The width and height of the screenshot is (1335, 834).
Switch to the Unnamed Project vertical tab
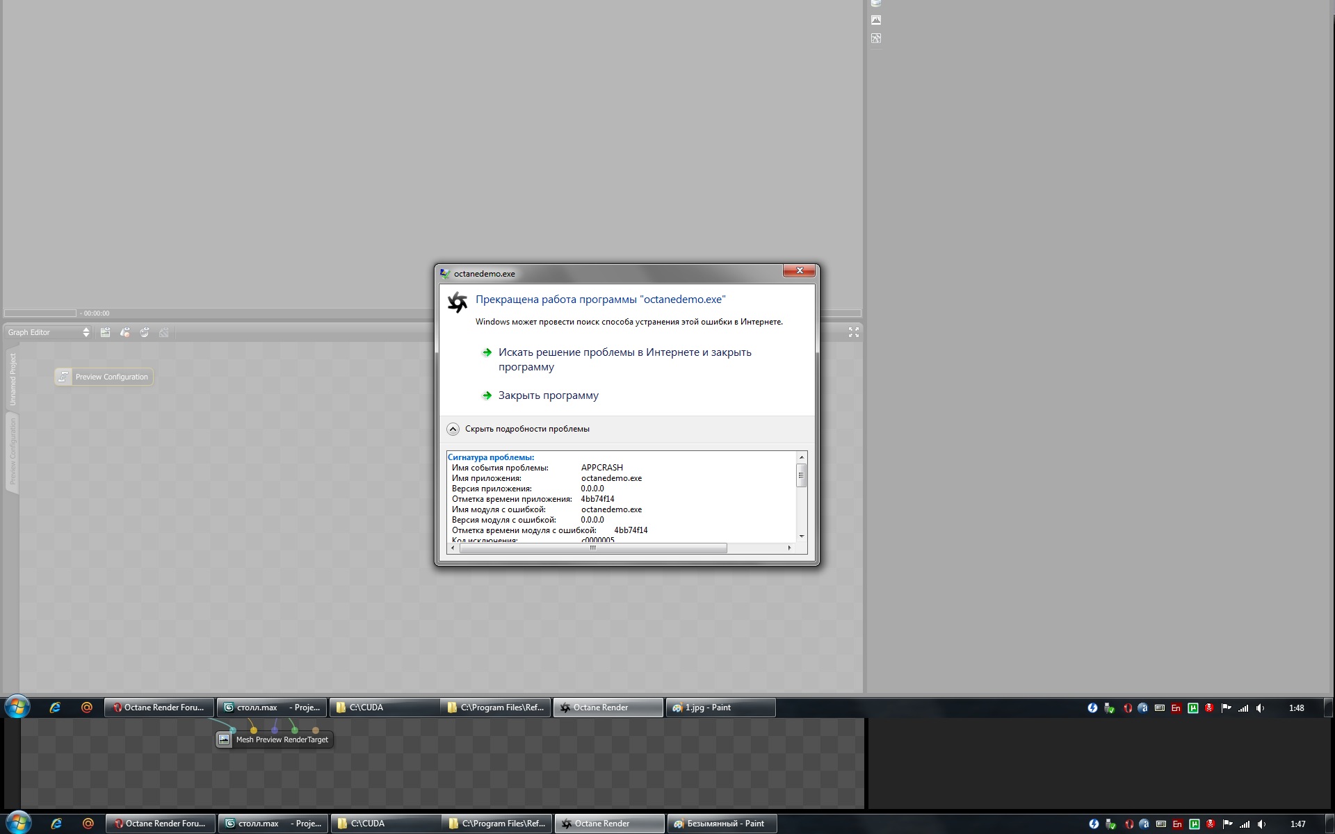click(x=12, y=379)
